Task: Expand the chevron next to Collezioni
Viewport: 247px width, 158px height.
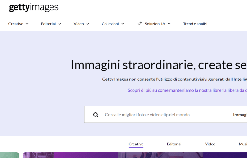Action: click(x=123, y=24)
